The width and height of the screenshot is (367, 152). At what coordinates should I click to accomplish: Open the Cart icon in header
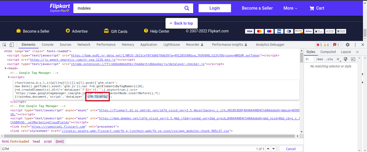(312, 8)
